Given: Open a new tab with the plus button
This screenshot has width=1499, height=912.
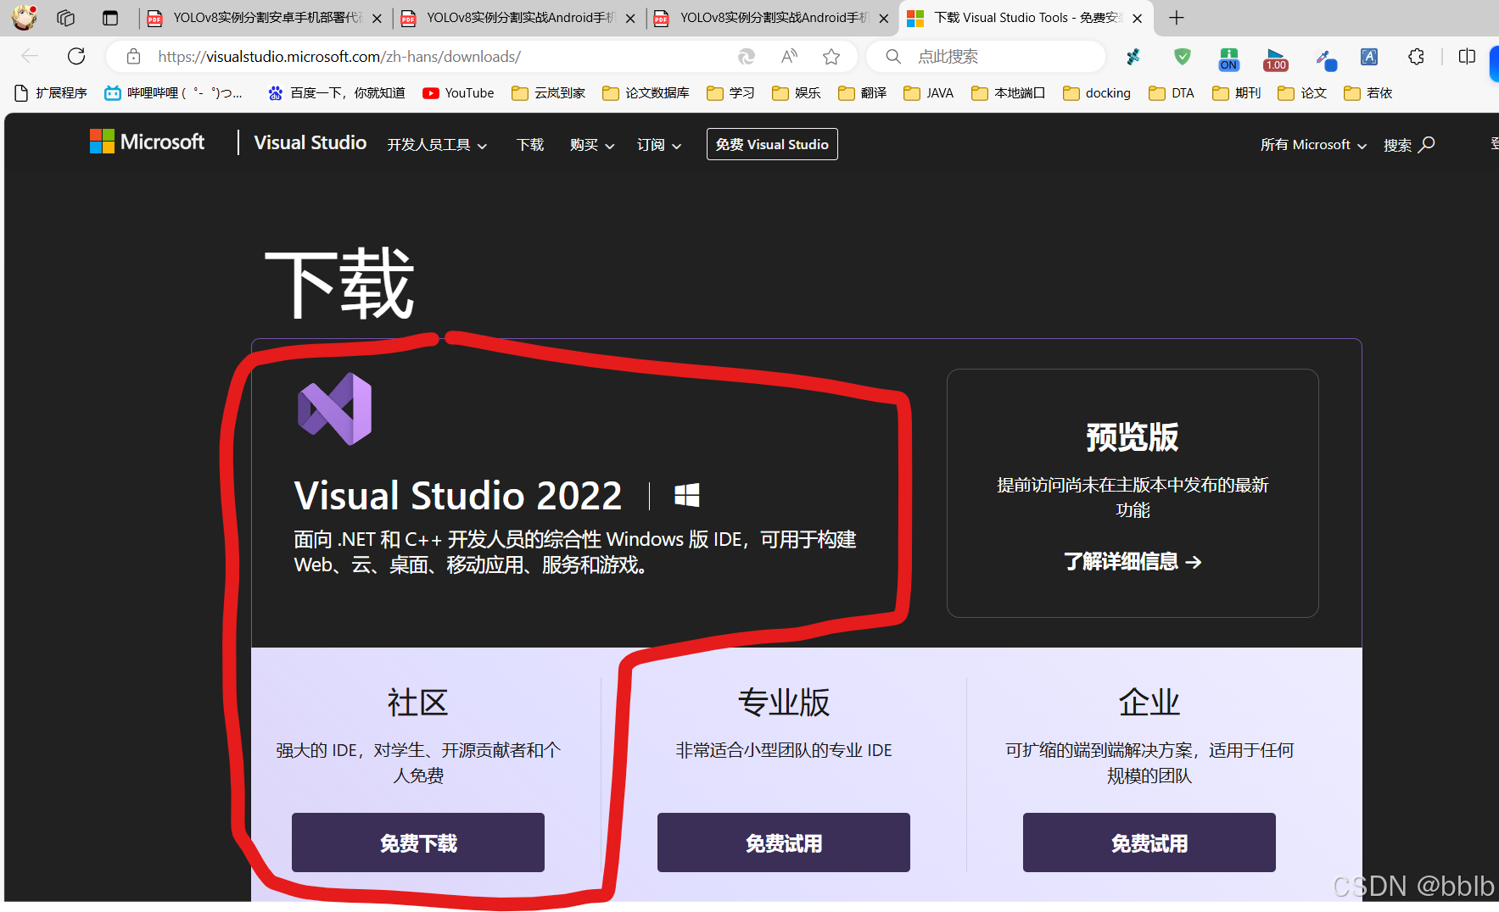Looking at the screenshot, I should 1176,18.
